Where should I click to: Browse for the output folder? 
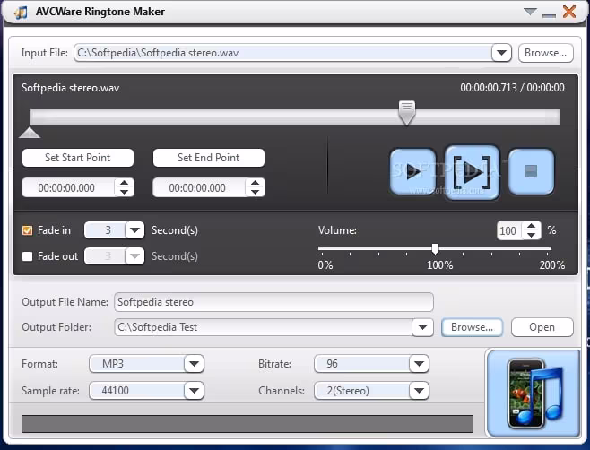point(472,327)
